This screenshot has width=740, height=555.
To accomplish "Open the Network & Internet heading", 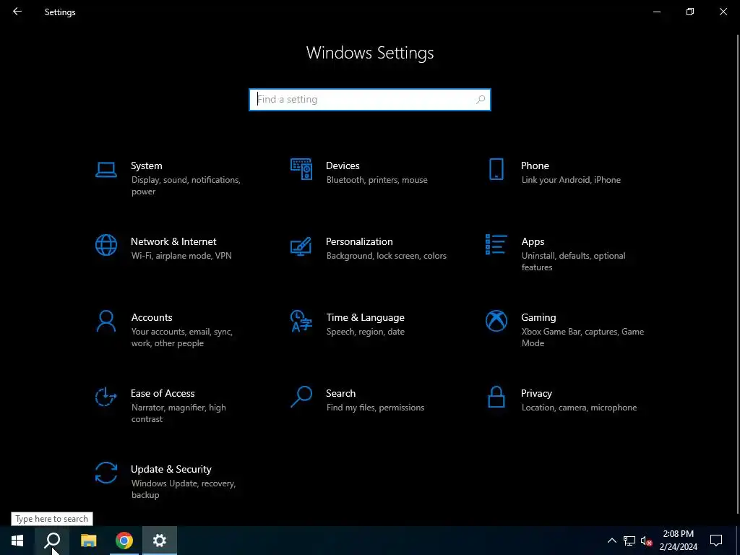I will 173,241.
